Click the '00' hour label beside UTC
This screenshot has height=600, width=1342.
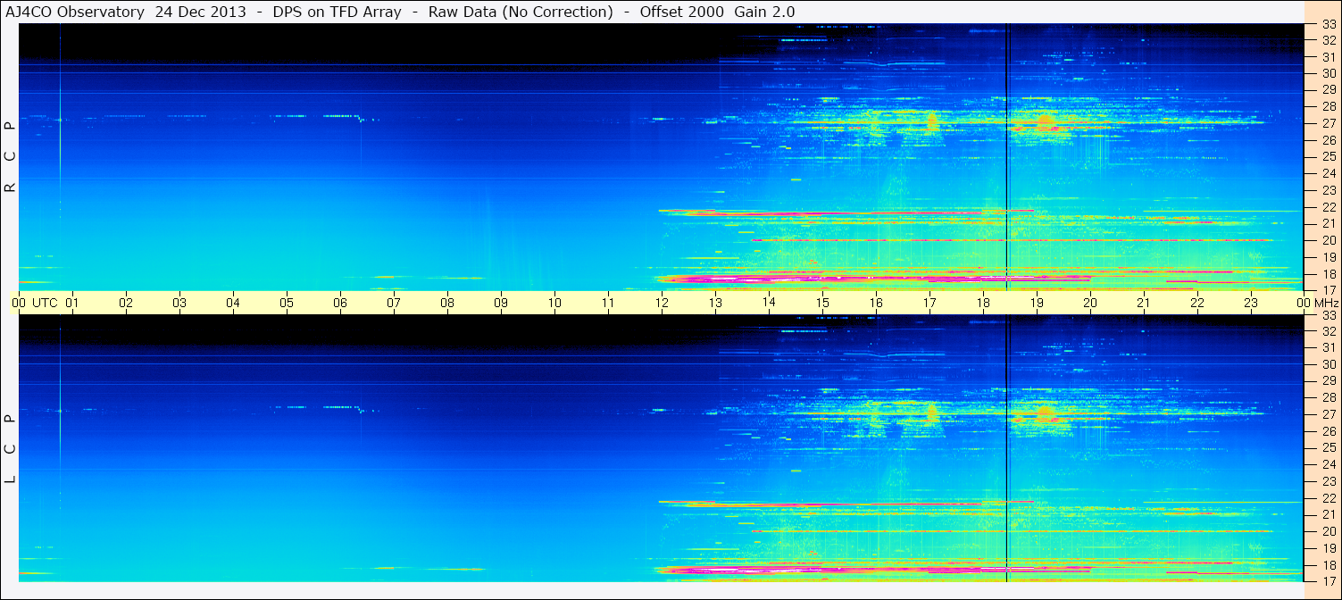click(x=19, y=304)
